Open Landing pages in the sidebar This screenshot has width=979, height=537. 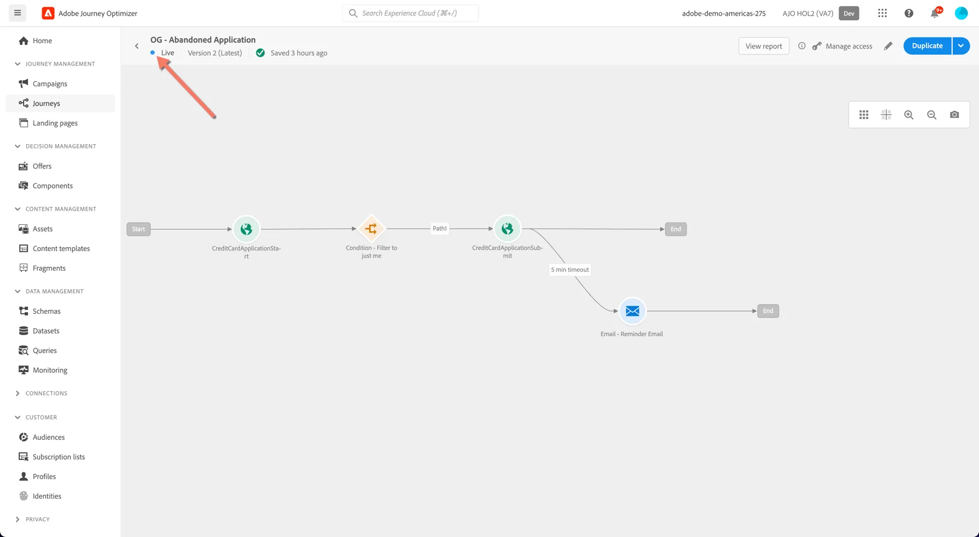60,123
